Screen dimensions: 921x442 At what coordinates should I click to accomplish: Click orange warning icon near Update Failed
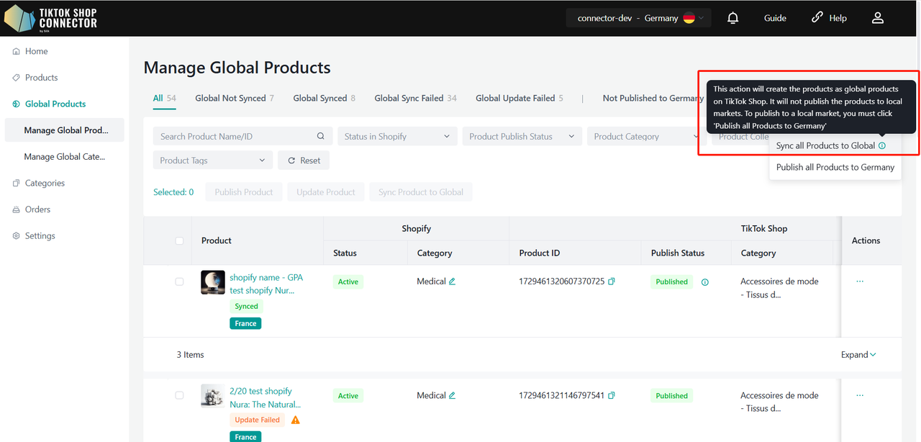(296, 420)
